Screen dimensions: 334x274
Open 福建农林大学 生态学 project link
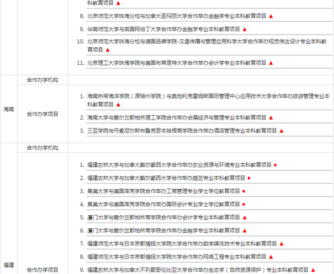coord(198,270)
